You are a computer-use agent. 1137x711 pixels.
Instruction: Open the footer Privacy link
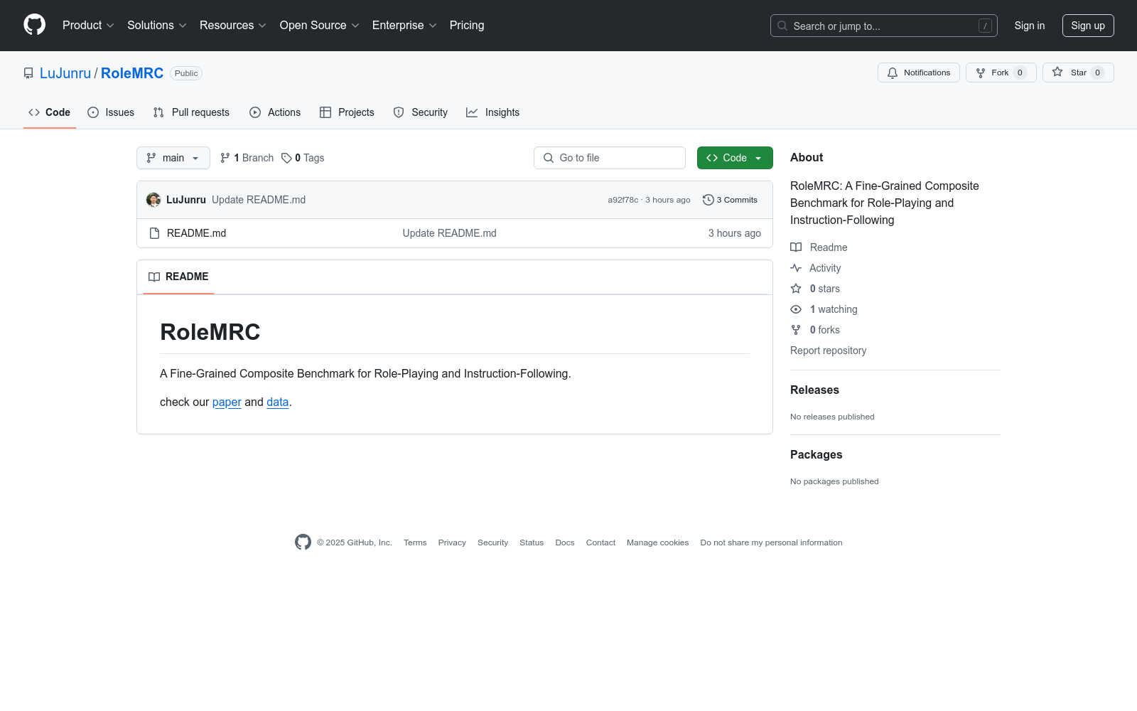[452, 542]
